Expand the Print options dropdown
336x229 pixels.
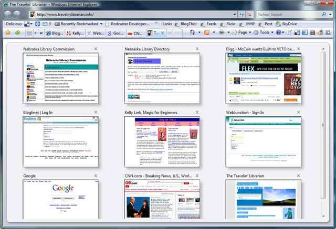pyautogui.click(x=228, y=32)
